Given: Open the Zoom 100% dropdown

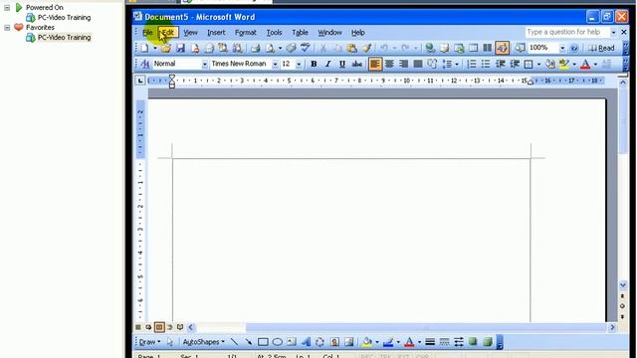Looking at the screenshot, I should tap(562, 49).
